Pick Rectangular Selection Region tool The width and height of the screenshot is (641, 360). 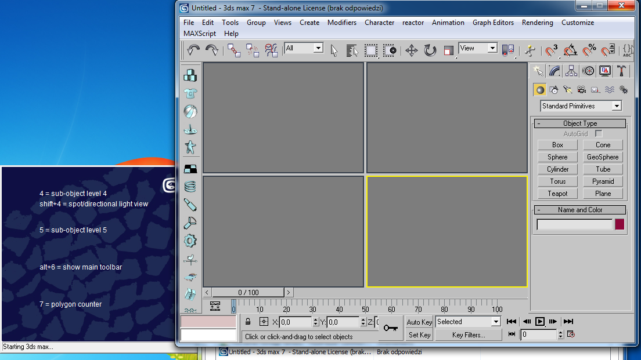click(x=371, y=50)
